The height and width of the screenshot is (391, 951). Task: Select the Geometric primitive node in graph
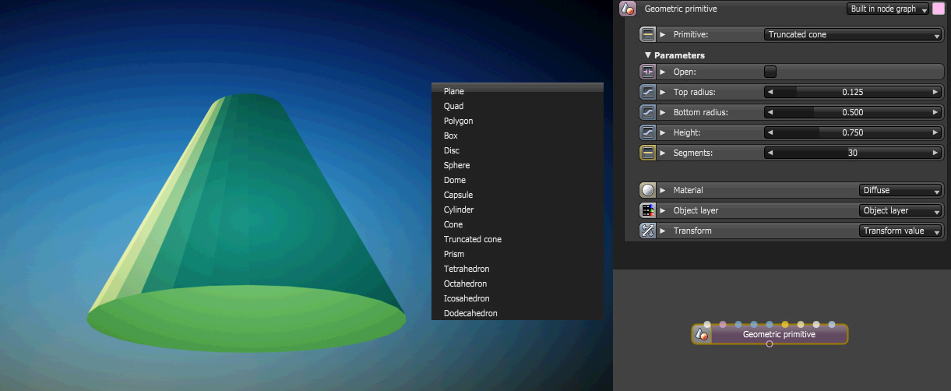tap(770, 334)
